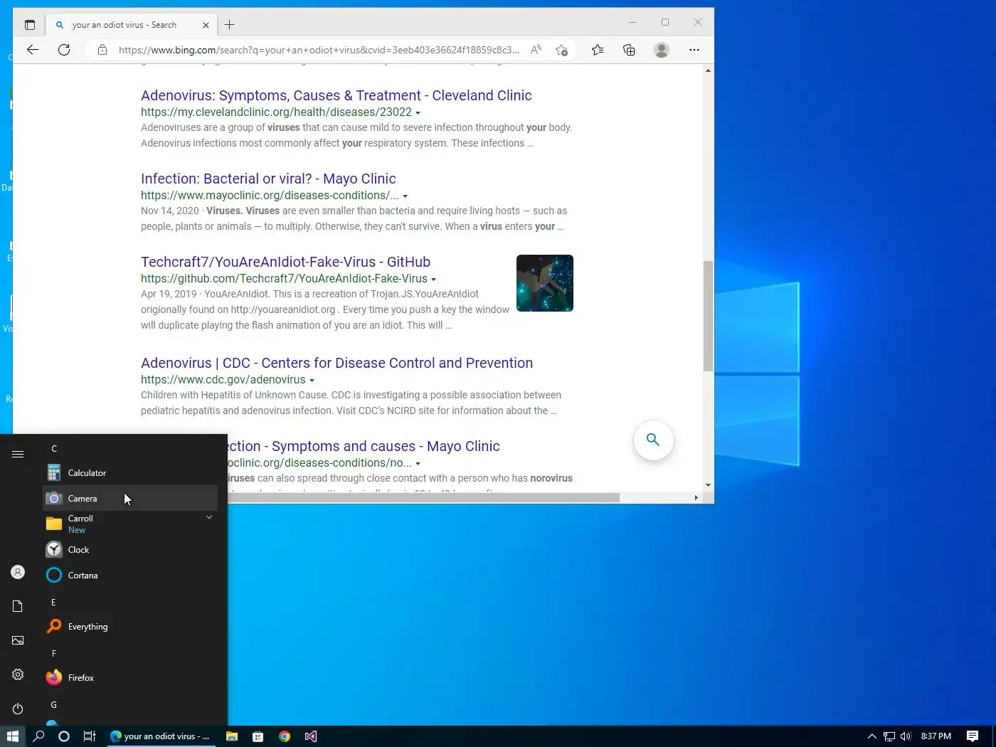Launch Camera from Start menu
This screenshot has height=747, width=996.
pyautogui.click(x=130, y=499)
